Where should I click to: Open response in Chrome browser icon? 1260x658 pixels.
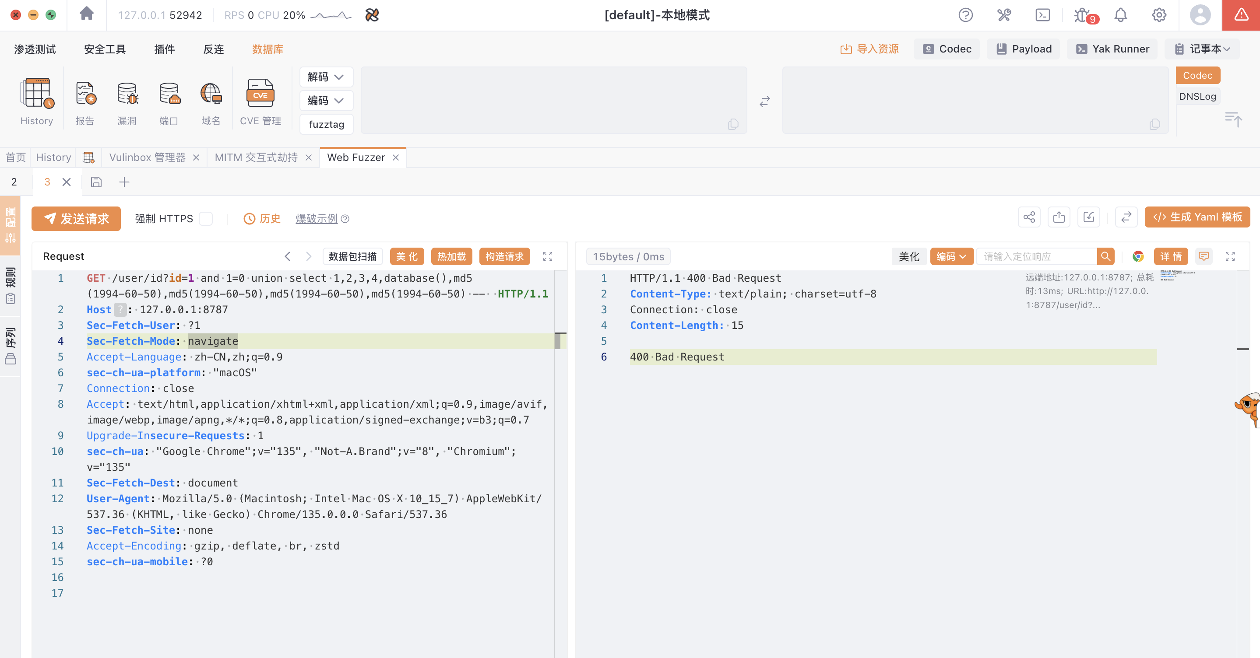point(1138,257)
